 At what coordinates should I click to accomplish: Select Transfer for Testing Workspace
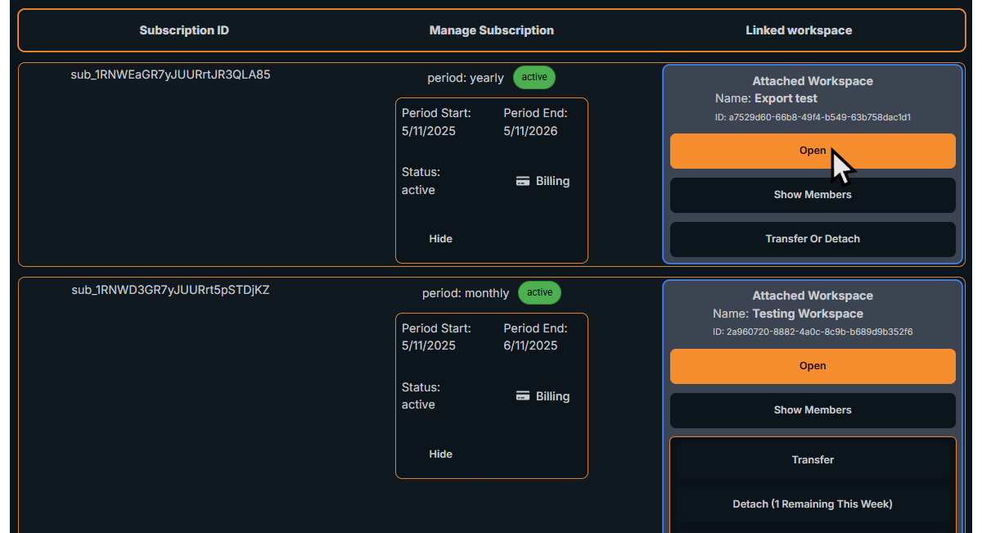812,459
